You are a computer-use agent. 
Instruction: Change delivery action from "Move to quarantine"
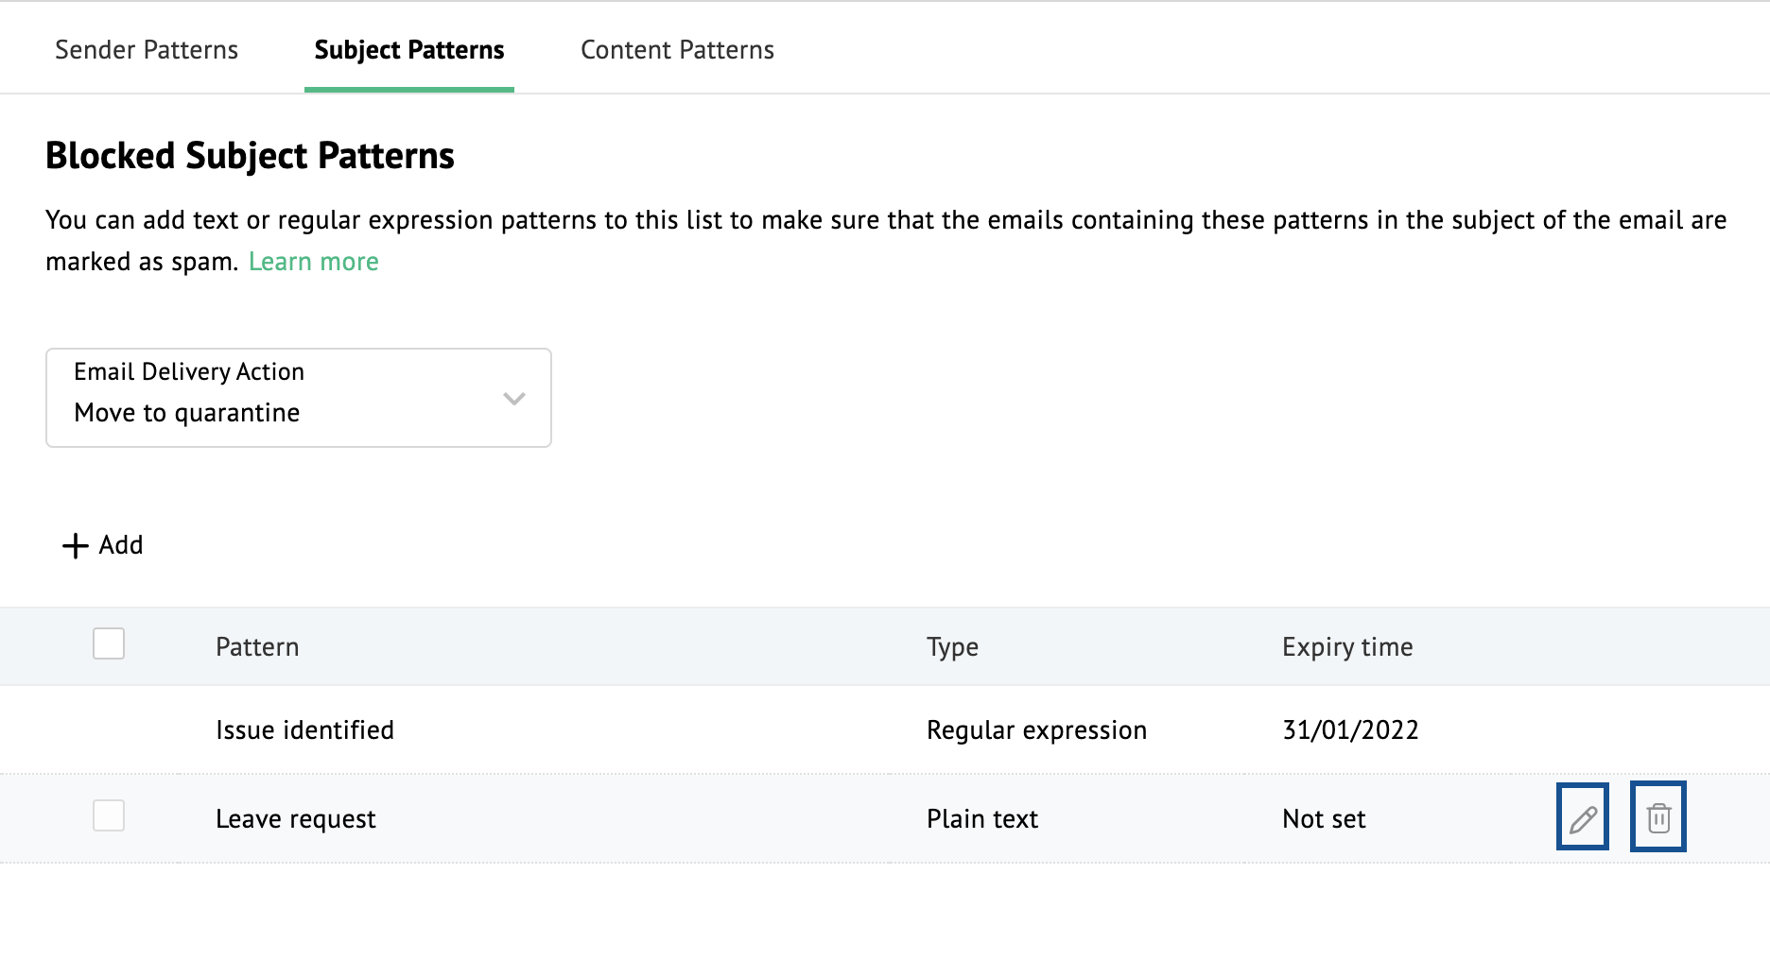298,397
